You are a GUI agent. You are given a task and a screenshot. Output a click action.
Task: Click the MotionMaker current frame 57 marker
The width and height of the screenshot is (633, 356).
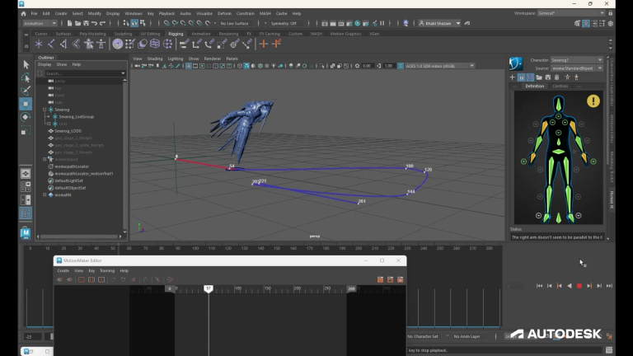click(x=209, y=288)
